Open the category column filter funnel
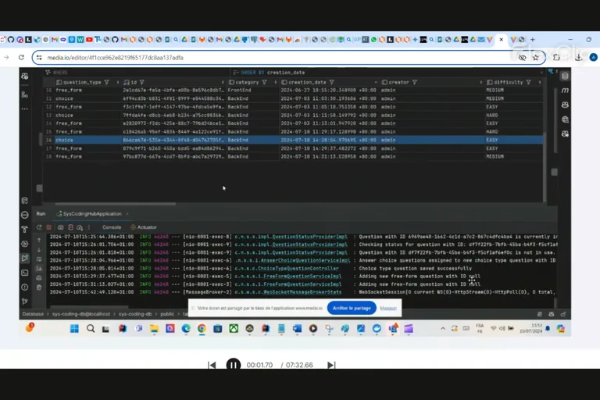 (264, 82)
